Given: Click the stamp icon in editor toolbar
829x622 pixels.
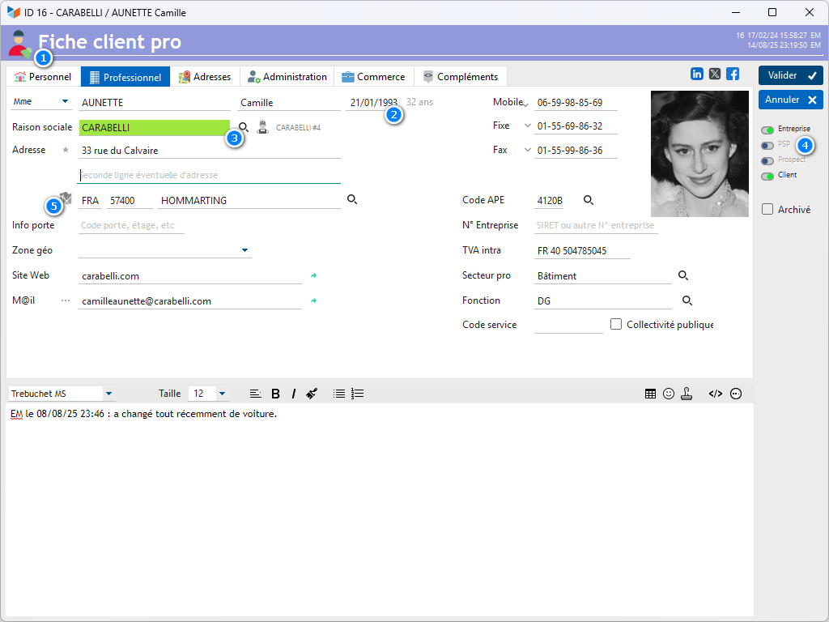Looking at the screenshot, I should click(x=687, y=394).
